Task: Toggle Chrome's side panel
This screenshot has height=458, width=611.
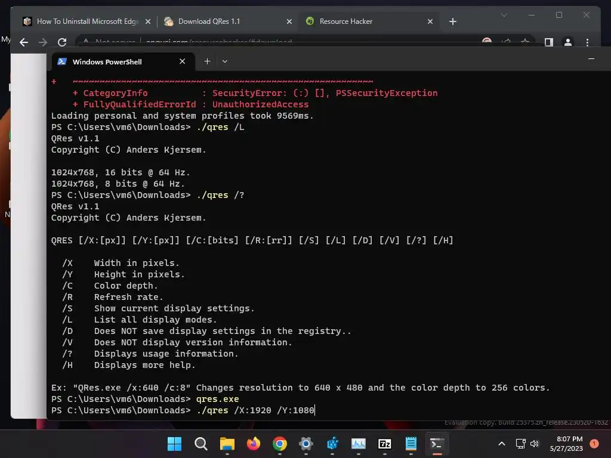Action: point(549,42)
